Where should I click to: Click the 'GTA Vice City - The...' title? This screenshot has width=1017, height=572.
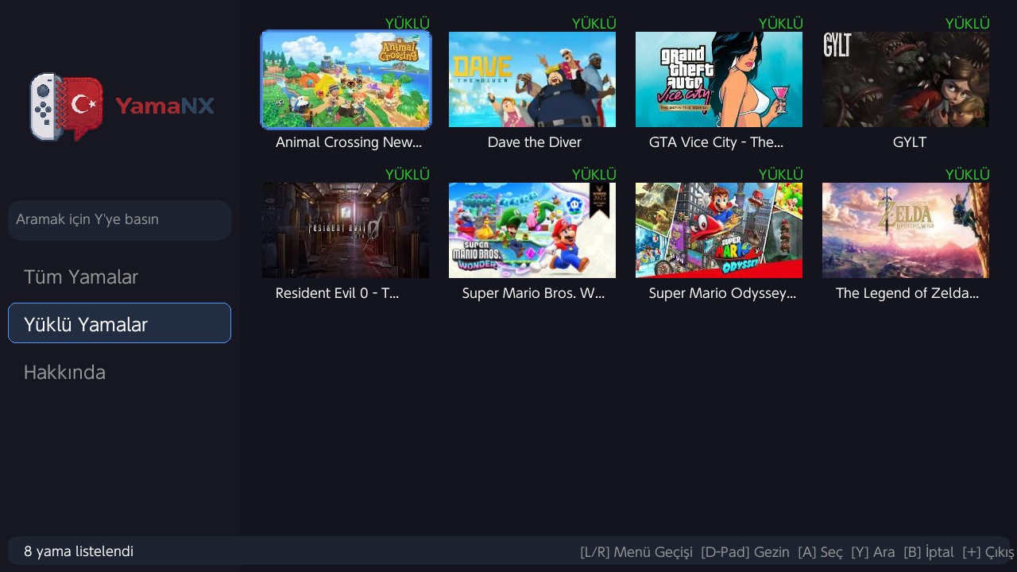pos(717,142)
